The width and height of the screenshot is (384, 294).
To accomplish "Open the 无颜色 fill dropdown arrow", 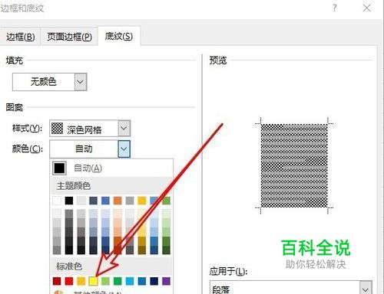I will [81, 82].
